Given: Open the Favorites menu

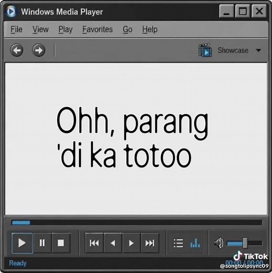Looking at the screenshot, I should pyautogui.click(x=98, y=29).
